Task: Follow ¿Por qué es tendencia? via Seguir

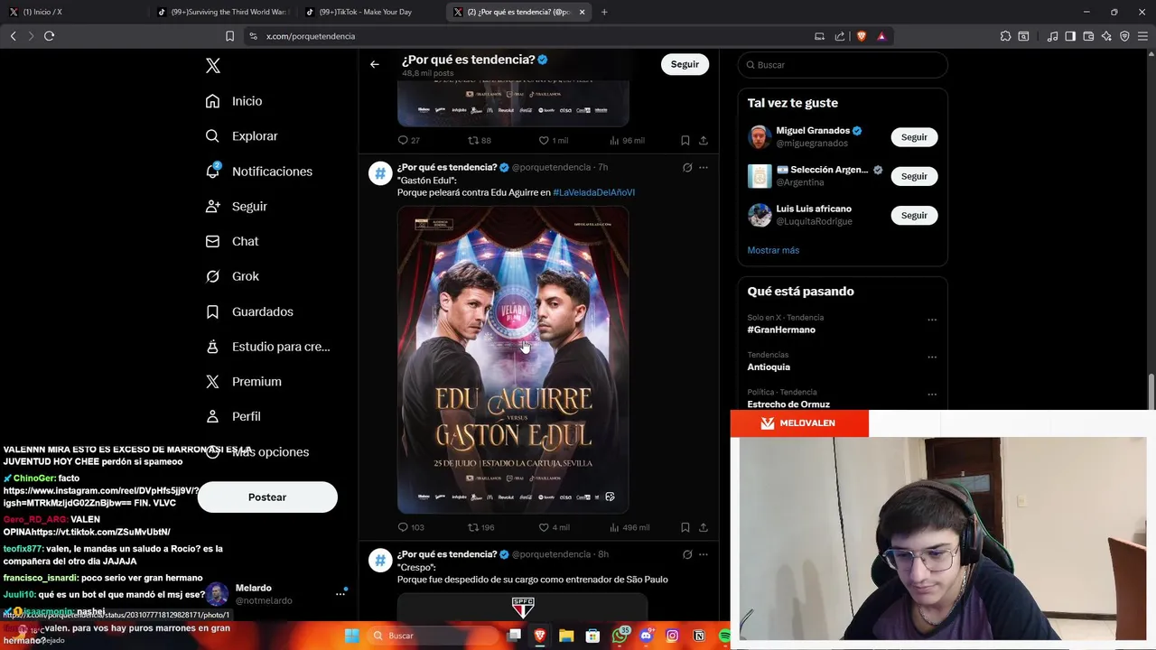Action: [685, 64]
